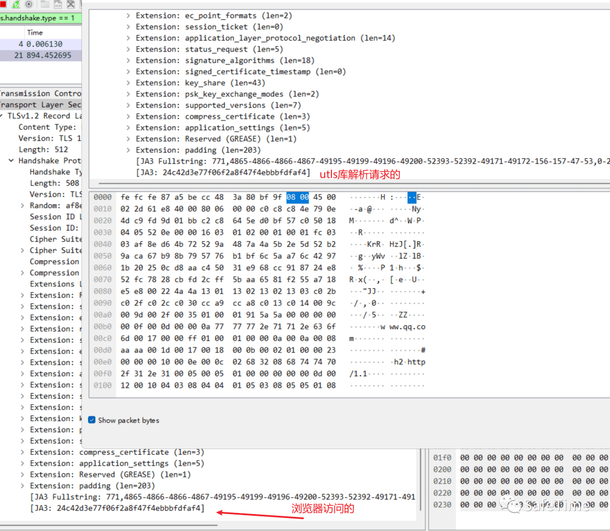The image size is (610, 531).
Task: Expand application_layer_protocol_negotiation extension
Action: pyautogui.click(x=128, y=38)
